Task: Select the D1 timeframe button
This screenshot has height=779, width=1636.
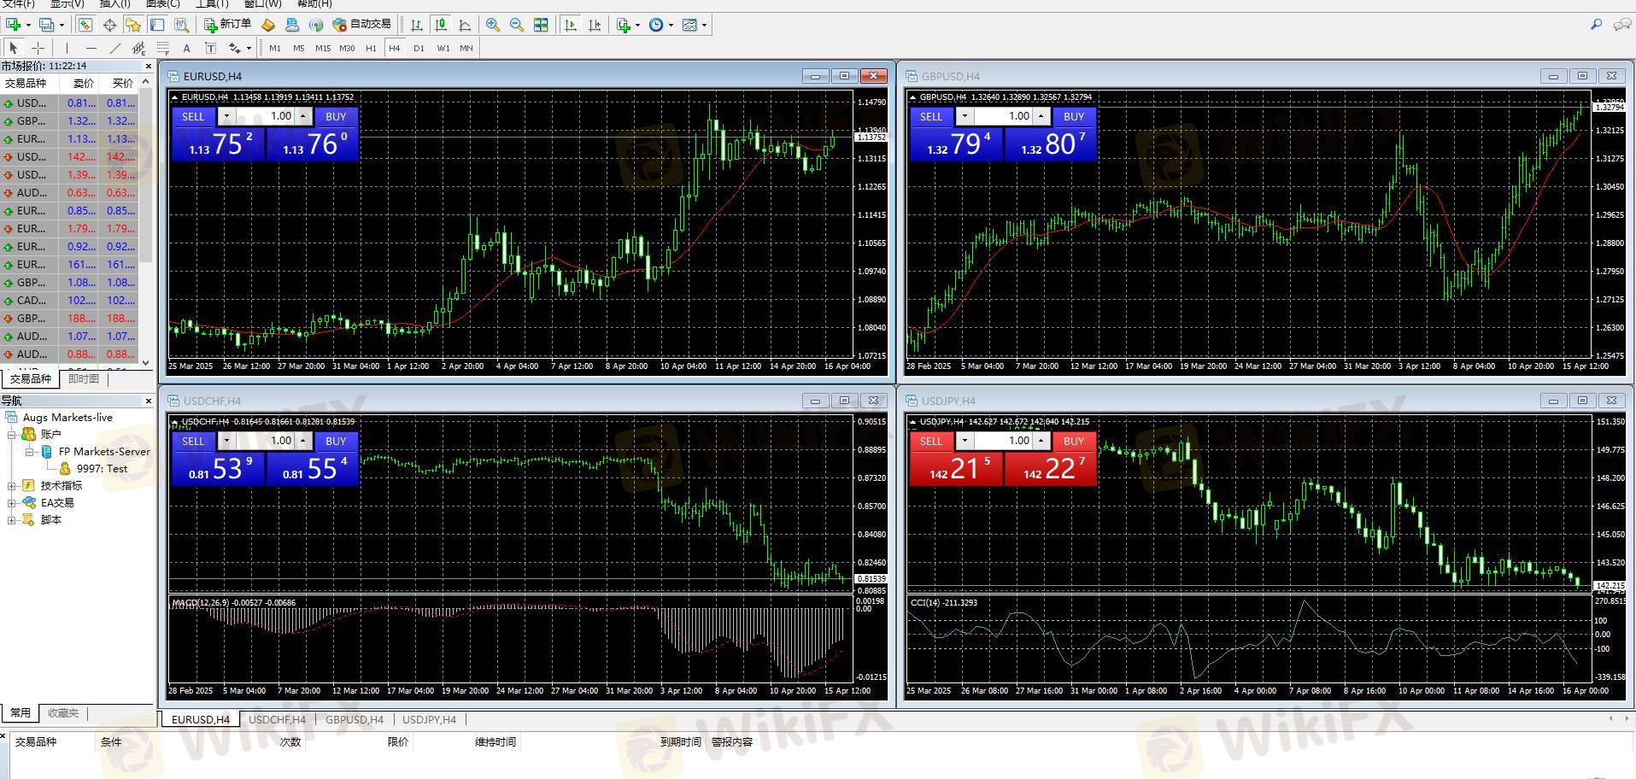Action: click(x=419, y=48)
